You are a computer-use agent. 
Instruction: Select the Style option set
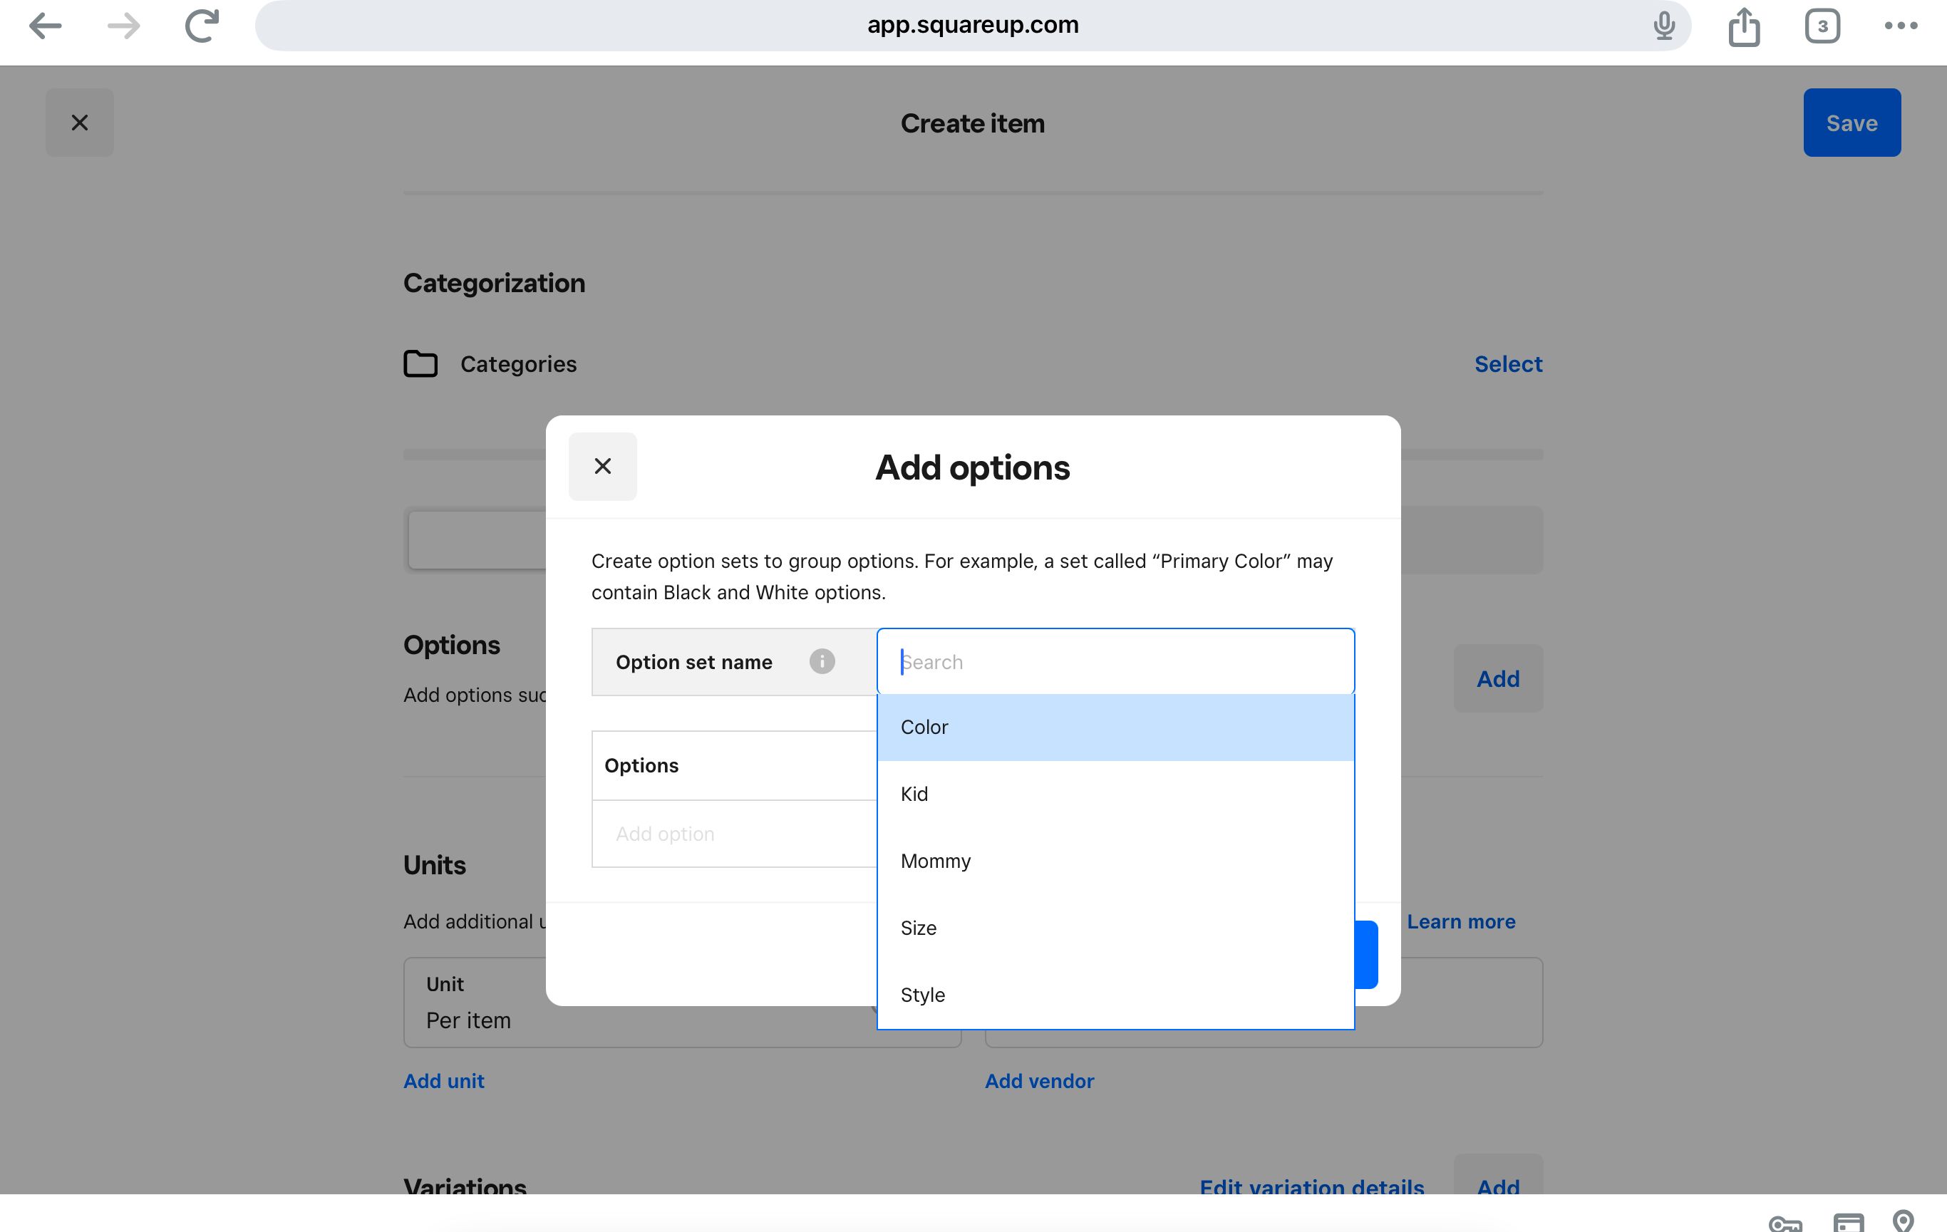click(1116, 995)
